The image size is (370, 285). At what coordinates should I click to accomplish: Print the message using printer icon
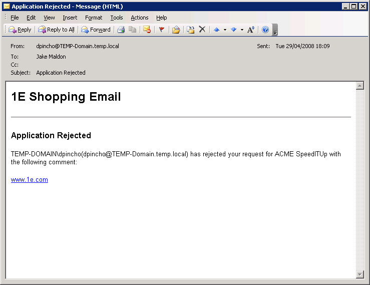tap(121, 30)
